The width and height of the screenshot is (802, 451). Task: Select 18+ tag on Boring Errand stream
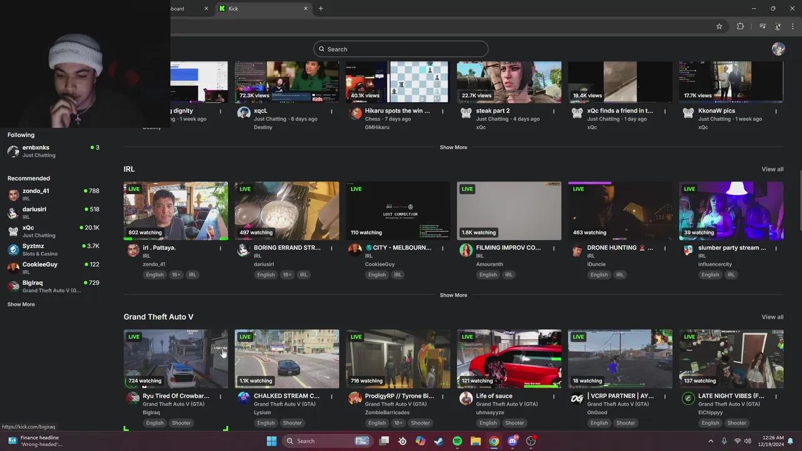287,274
